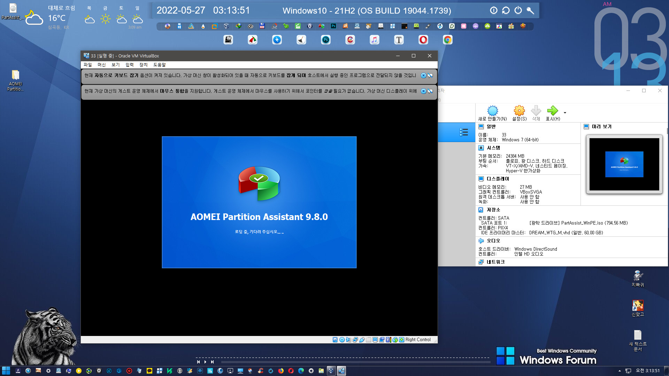
Task: Open the 일반 (General) section header
Action: (x=491, y=126)
